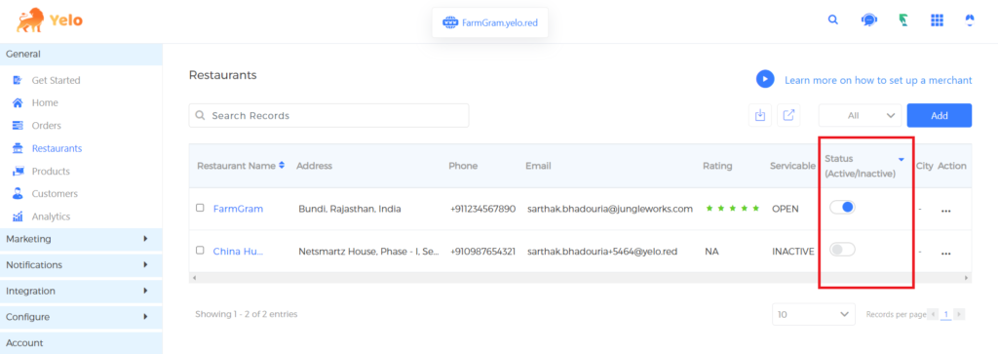Click the Search Records input field

[328, 115]
